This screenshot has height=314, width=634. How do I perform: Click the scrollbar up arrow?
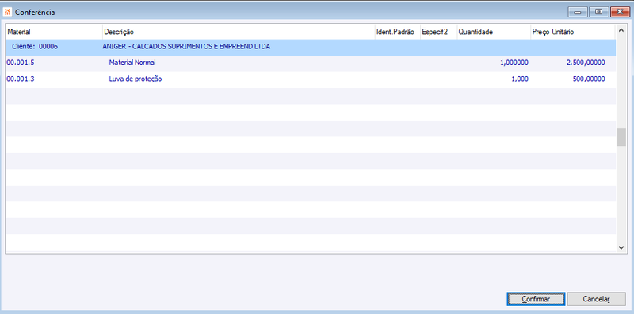click(x=621, y=30)
